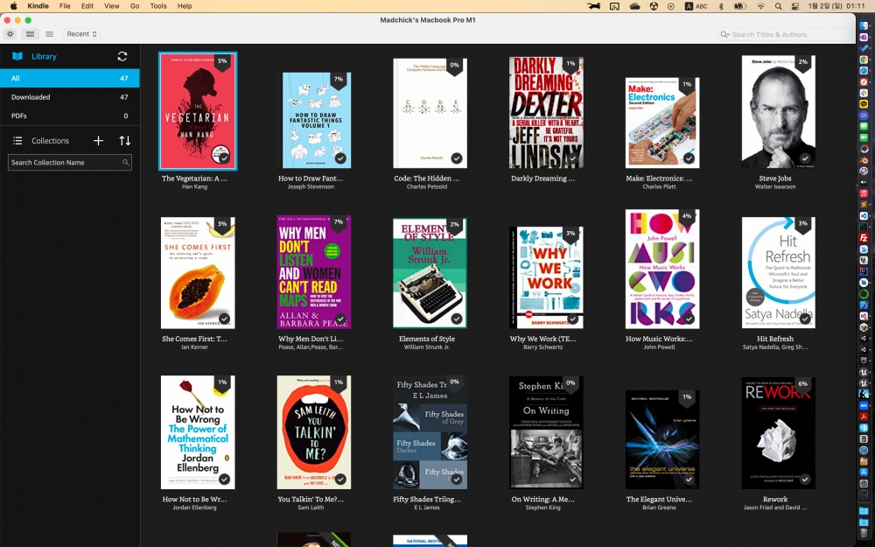Click downloaded checkmark on Steve Jobs cover
Image resolution: width=875 pixels, height=547 pixels.
(805, 158)
